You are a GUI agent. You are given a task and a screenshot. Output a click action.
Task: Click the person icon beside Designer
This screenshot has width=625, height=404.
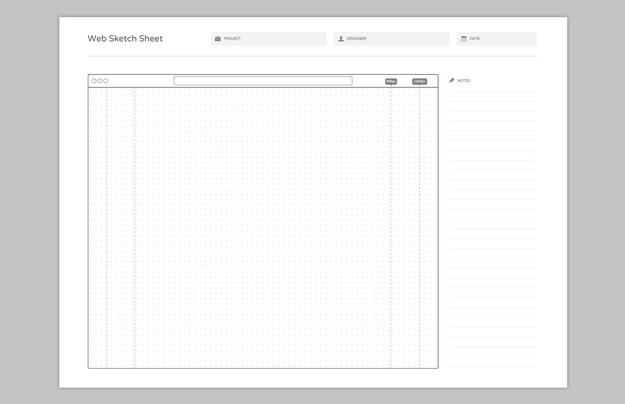point(341,39)
